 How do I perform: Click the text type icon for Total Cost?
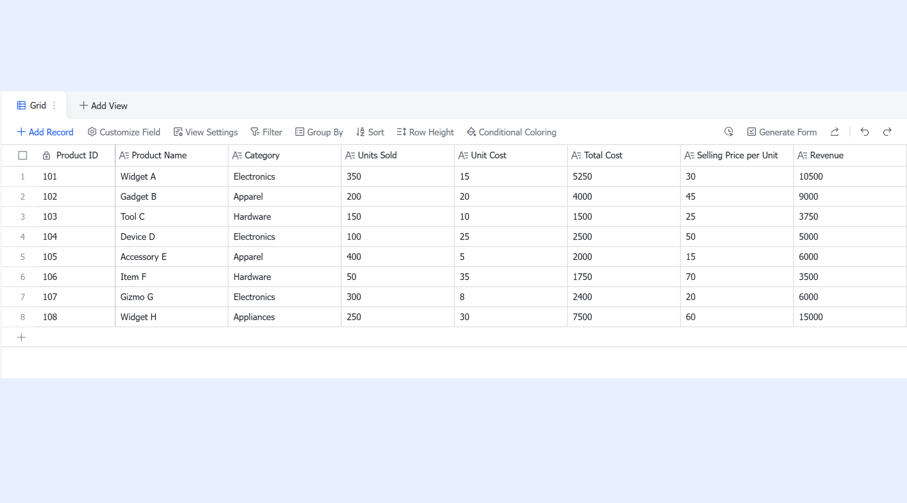click(576, 156)
